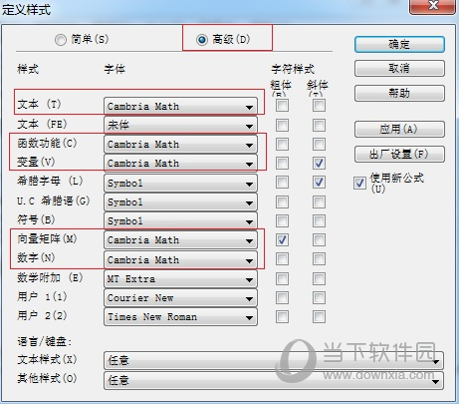Enable italic checkbox for 用户 2(2)
This screenshot has width=459, height=404.
coord(319,316)
